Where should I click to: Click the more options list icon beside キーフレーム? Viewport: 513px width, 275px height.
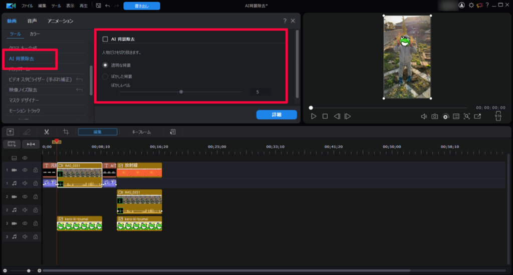click(173, 132)
